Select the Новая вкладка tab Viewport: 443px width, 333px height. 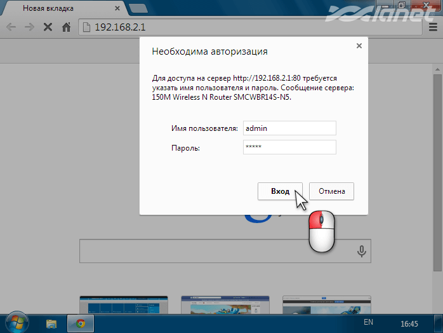pos(57,9)
